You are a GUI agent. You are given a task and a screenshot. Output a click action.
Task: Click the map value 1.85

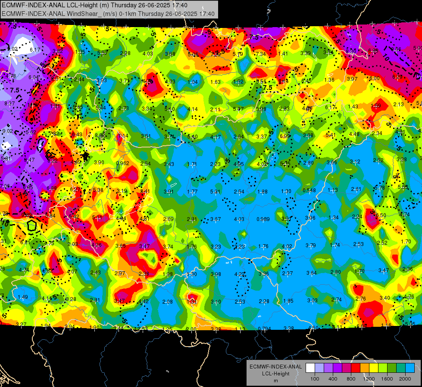(x=288, y=301)
